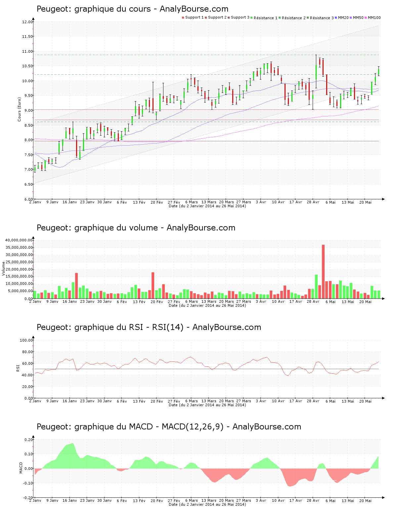Click '16 Janv' date on RSI chart
Screen dimensions: 397x514
(70, 401)
